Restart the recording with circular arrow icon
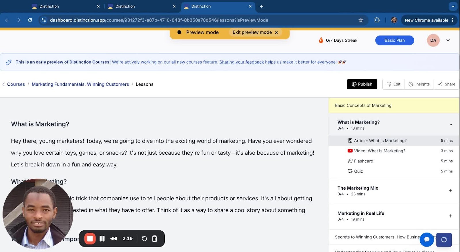Viewport: 460px width, 252px height. coord(144,238)
